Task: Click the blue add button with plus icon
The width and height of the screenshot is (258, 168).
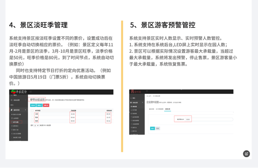Action: 33,105
